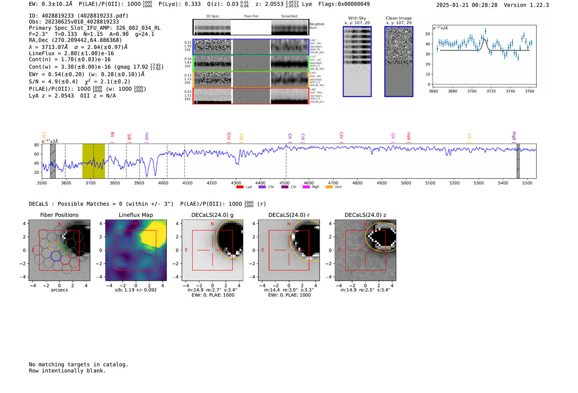
Task: Click the 'Q(z): 0.03' header value
Action: [x=227, y=4]
